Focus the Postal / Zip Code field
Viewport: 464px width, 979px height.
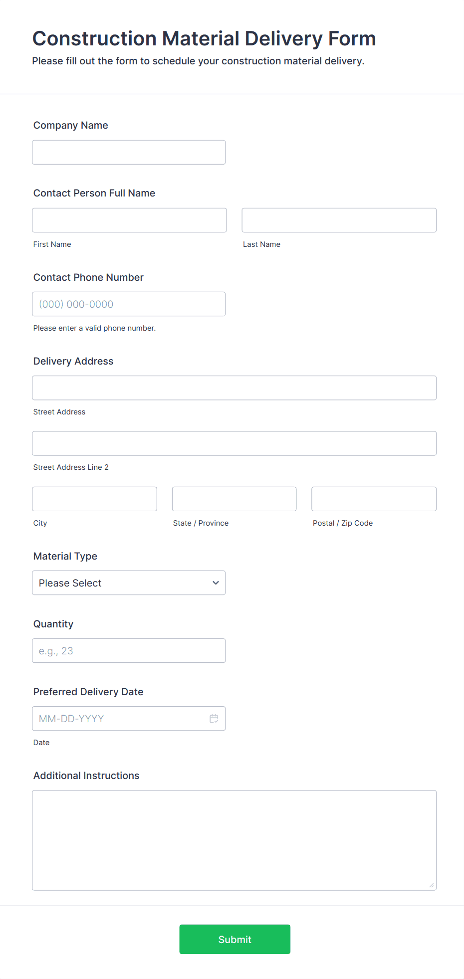point(374,499)
